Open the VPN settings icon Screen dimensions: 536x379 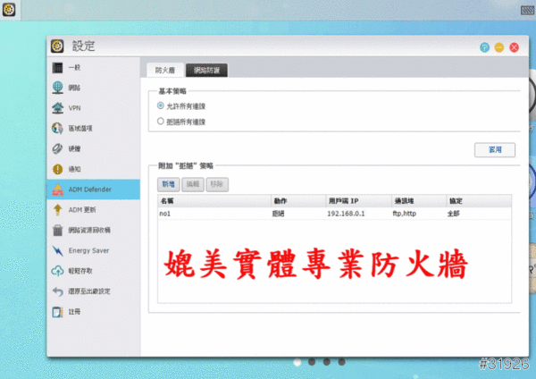point(57,108)
